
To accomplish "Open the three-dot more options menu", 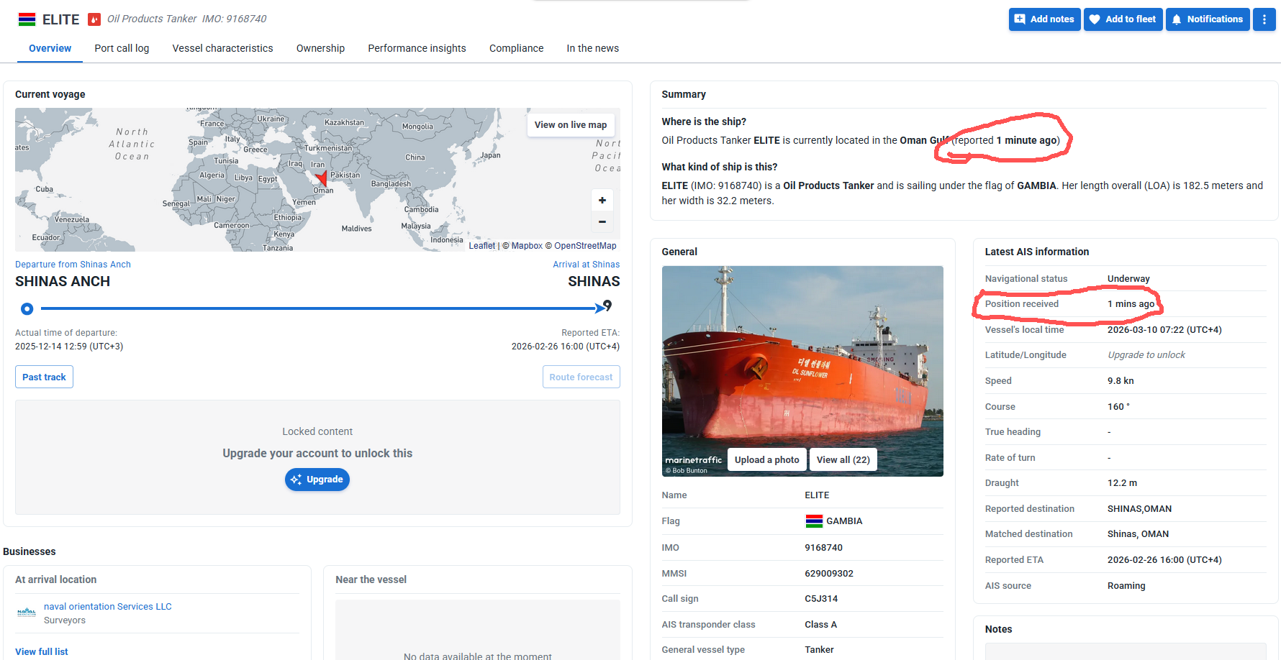I will click(1264, 19).
